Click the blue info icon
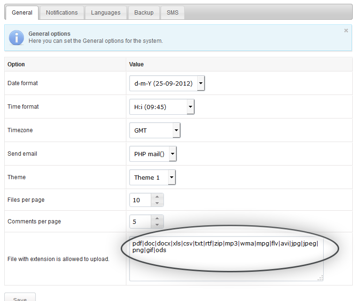Image resolution: width=357 pixels, height=301 pixels. click(x=16, y=38)
